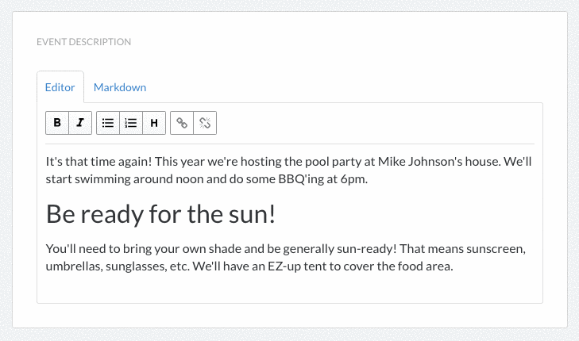Insert a numbered list
This screenshot has height=341, width=579.
(131, 123)
